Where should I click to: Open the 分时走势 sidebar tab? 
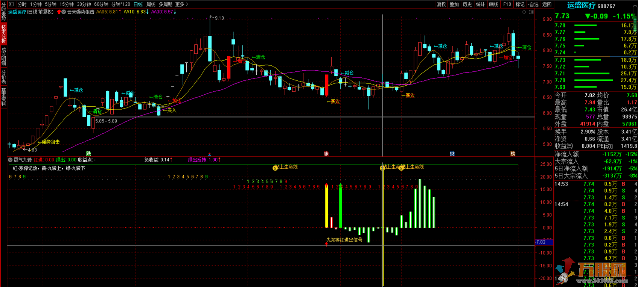click(x=3, y=11)
